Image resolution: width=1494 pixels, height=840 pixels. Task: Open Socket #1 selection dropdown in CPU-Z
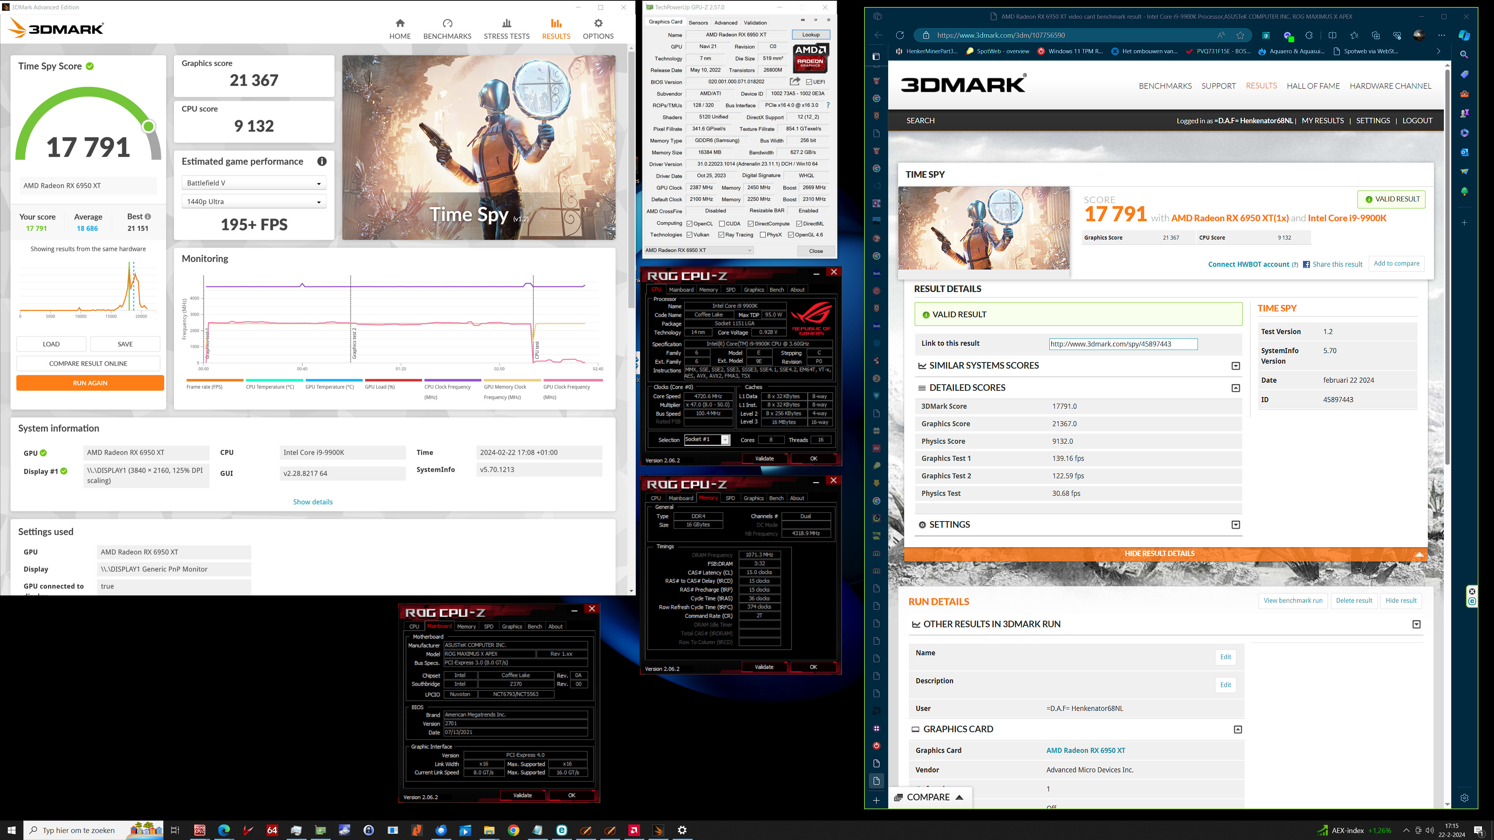pos(707,439)
